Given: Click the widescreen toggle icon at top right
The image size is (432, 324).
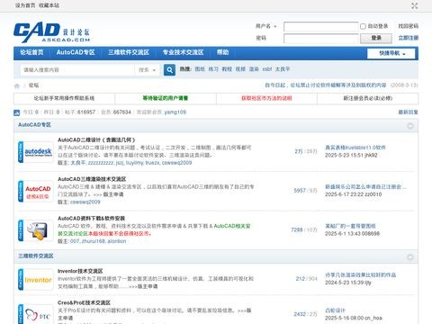Looking at the screenshot, I should pyautogui.click(x=415, y=5).
